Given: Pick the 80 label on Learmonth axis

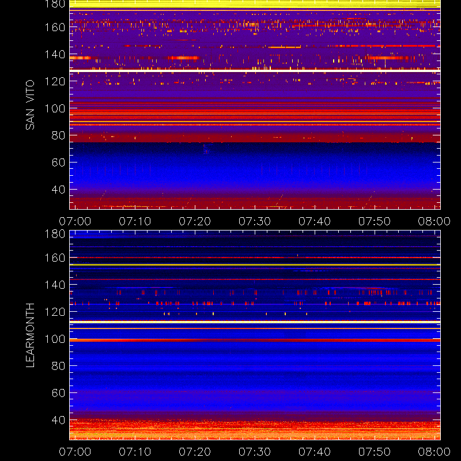Looking at the screenshot, I should [x=58, y=366].
